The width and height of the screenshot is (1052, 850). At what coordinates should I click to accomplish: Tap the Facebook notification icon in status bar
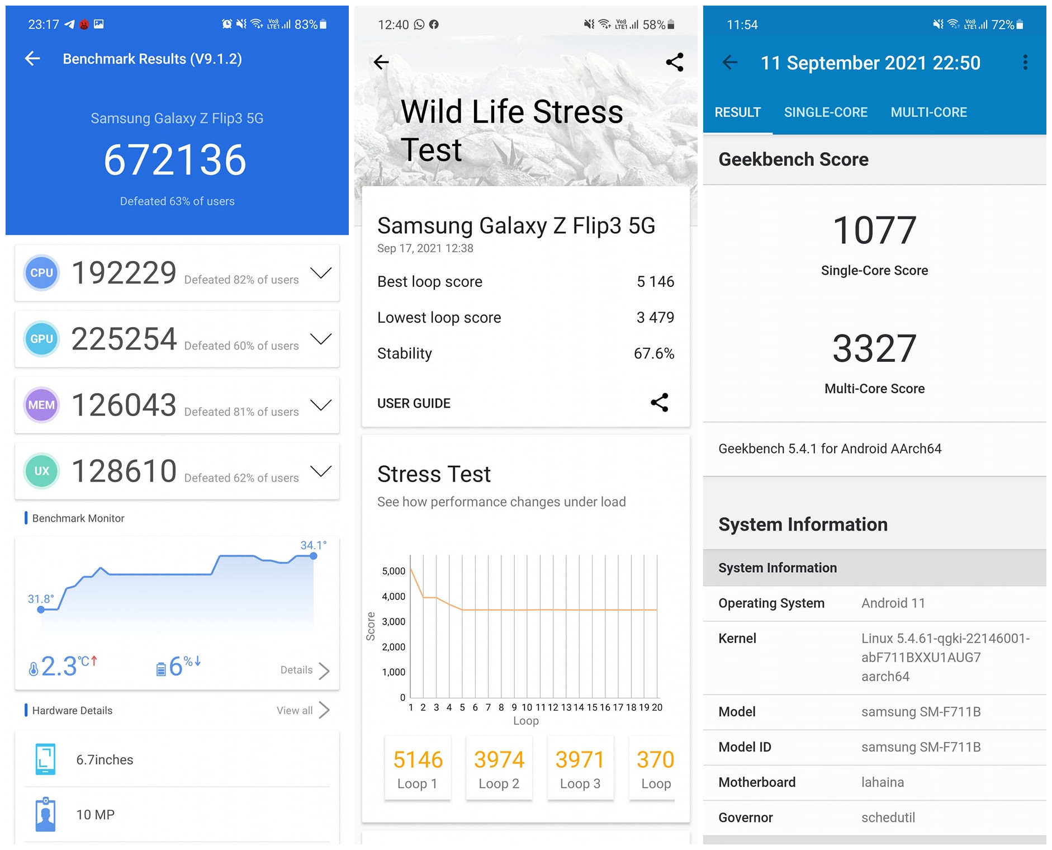tap(434, 25)
